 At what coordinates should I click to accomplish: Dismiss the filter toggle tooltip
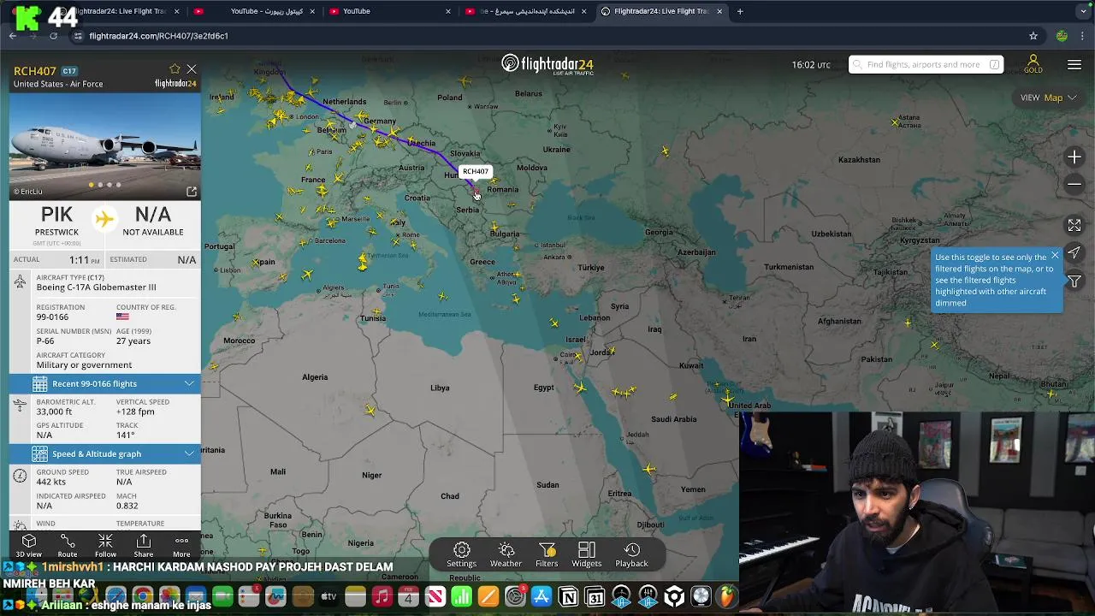pos(1055,255)
